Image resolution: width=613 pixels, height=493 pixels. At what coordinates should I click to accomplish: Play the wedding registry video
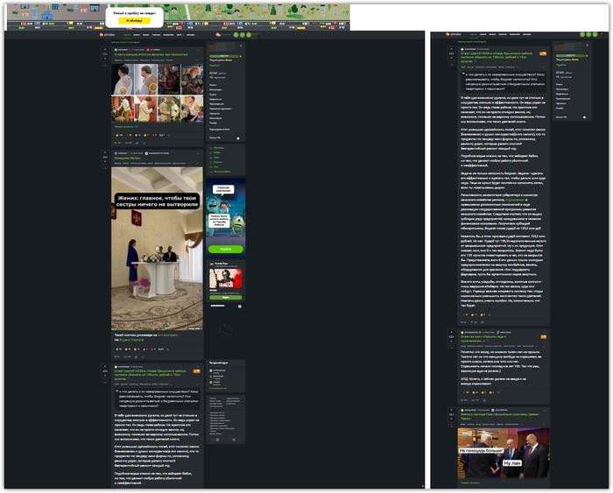157,249
